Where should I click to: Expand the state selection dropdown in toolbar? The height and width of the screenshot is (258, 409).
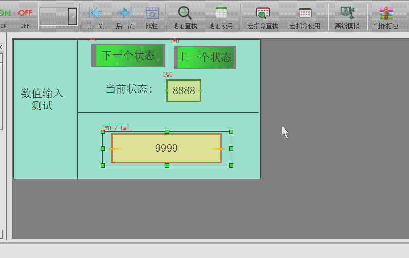72,16
